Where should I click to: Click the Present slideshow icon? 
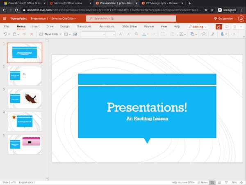coord(235,27)
